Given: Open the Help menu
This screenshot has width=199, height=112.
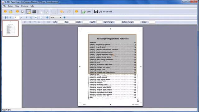Looking at the screenshot, I should click(x=32, y=6).
